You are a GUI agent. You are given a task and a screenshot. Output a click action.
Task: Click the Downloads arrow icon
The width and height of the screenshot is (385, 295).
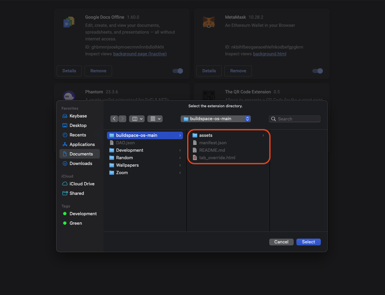(65, 163)
